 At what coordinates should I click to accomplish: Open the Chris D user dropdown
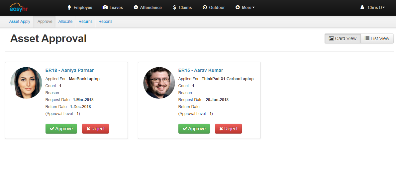click(x=376, y=7)
